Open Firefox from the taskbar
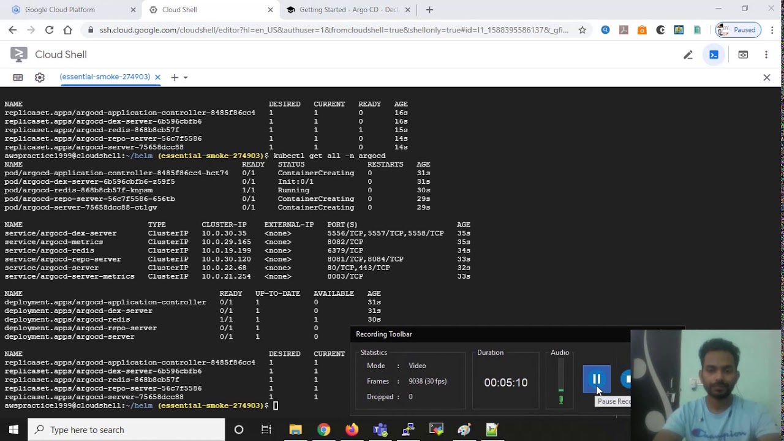The width and height of the screenshot is (784, 441). (352, 430)
